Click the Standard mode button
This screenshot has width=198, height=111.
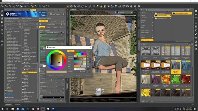[42, 27]
